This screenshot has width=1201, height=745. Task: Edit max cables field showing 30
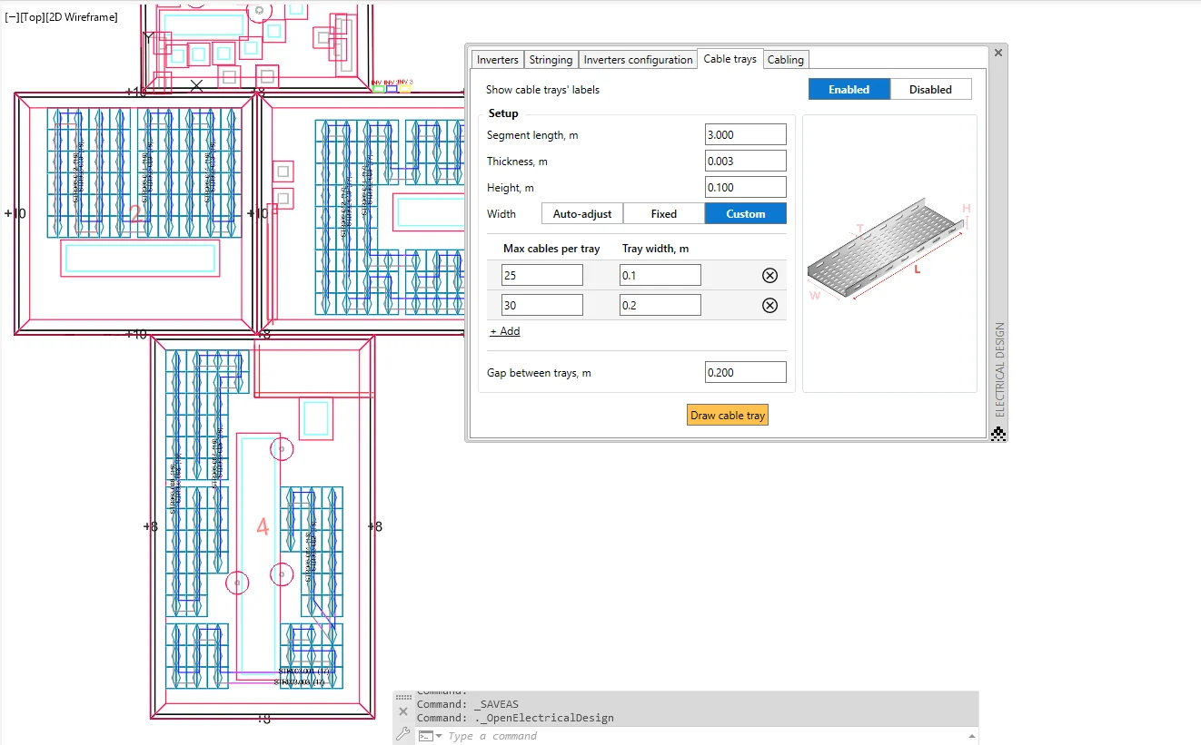point(541,305)
